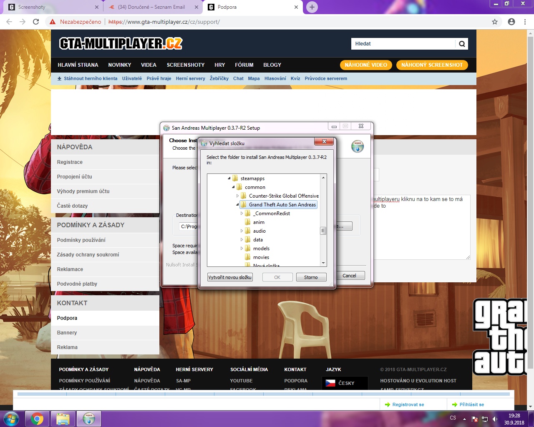534x427 pixels.
Task: Click the CS language indicator in the tray
Action: click(453, 417)
